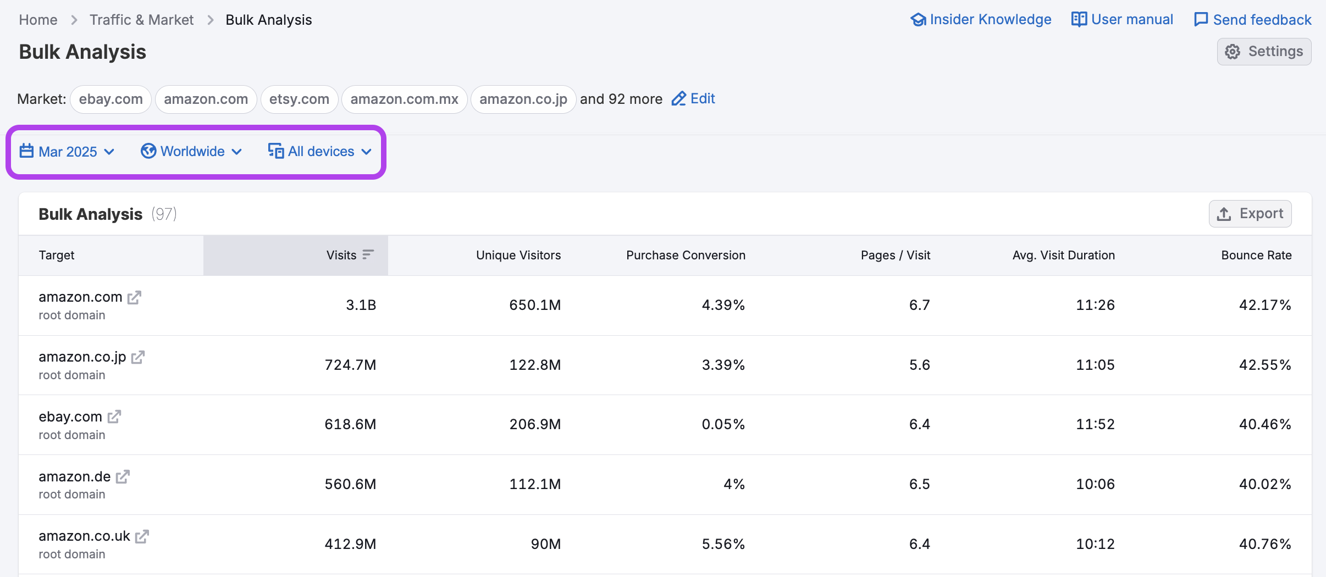Open external link icon beside amazon.co.jp
Viewport: 1326px width, 577px height.
[138, 358]
